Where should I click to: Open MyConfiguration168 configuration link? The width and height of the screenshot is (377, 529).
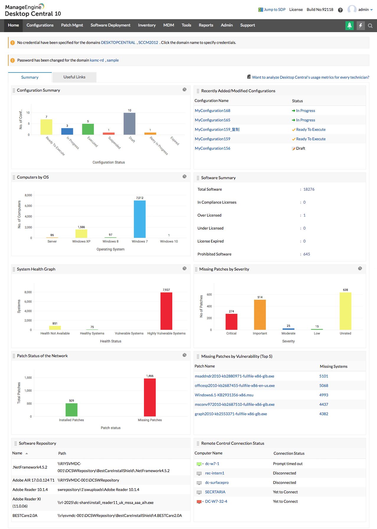[x=212, y=111]
